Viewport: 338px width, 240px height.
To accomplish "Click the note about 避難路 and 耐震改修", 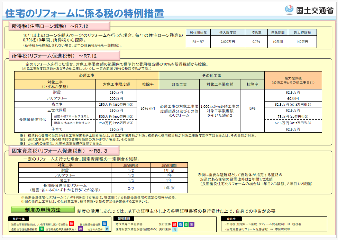I will click(255, 179).
